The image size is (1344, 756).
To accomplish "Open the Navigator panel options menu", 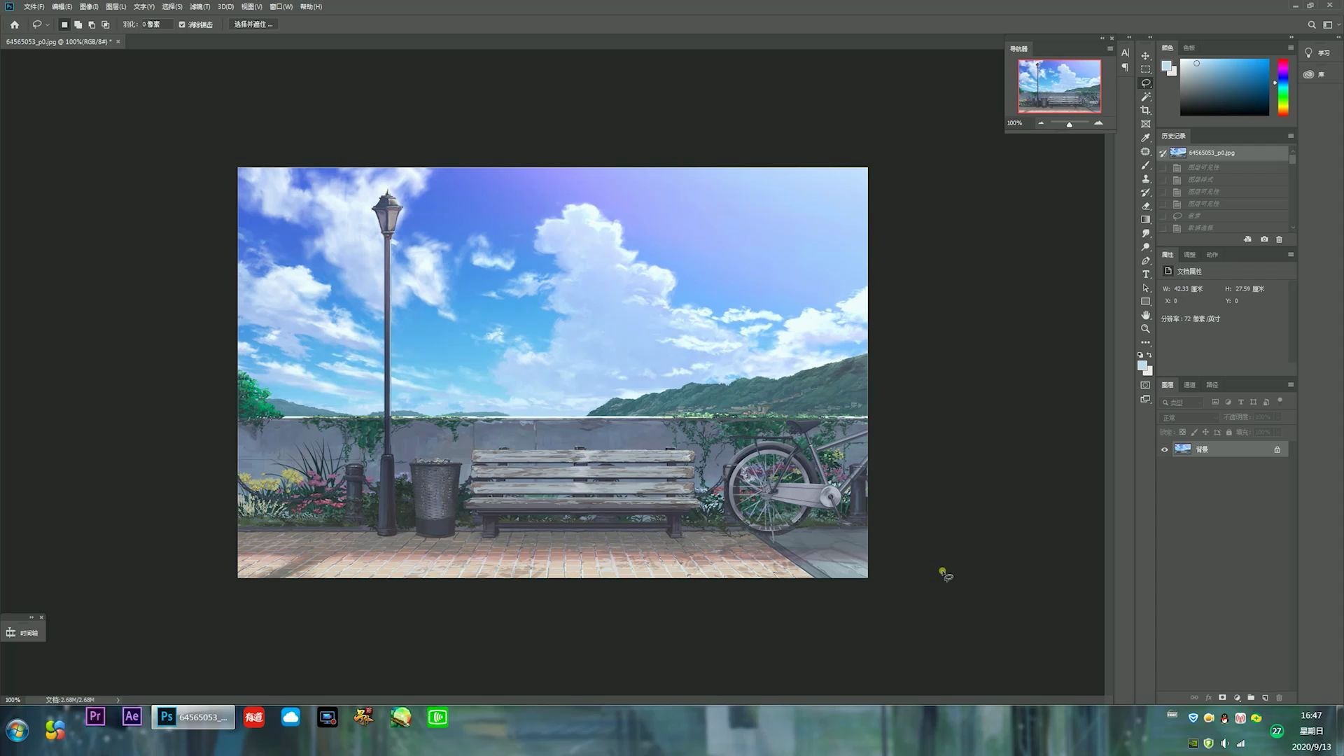I will tap(1110, 49).
